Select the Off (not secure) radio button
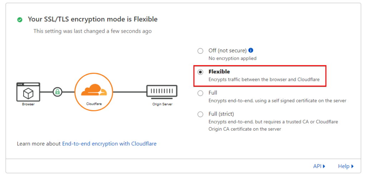 coord(201,51)
